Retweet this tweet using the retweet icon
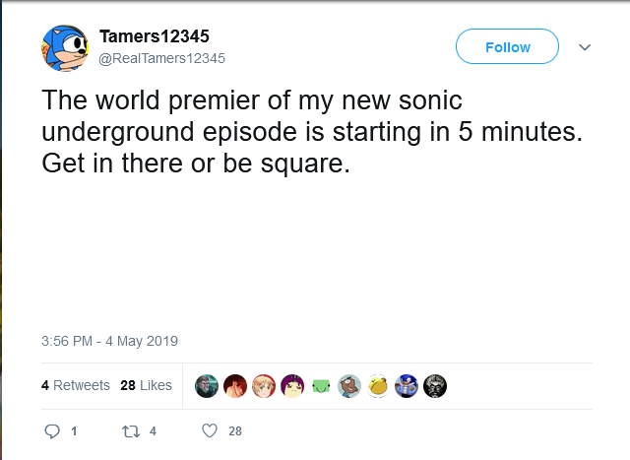The width and height of the screenshot is (630, 460). pos(127,430)
